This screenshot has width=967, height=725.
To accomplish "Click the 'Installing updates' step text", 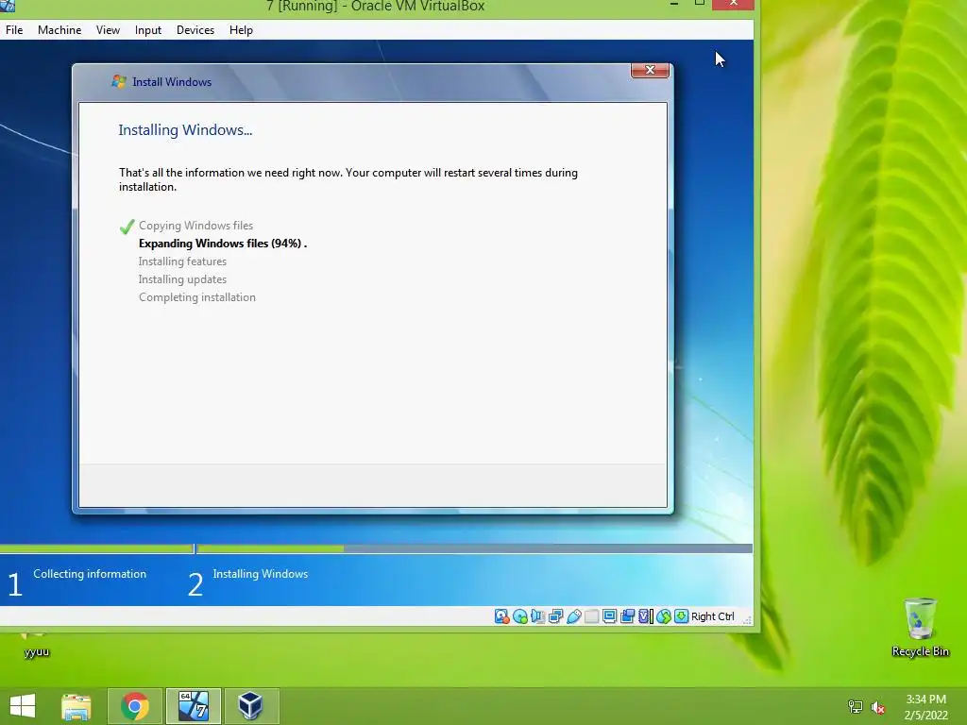I will point(182,279).
